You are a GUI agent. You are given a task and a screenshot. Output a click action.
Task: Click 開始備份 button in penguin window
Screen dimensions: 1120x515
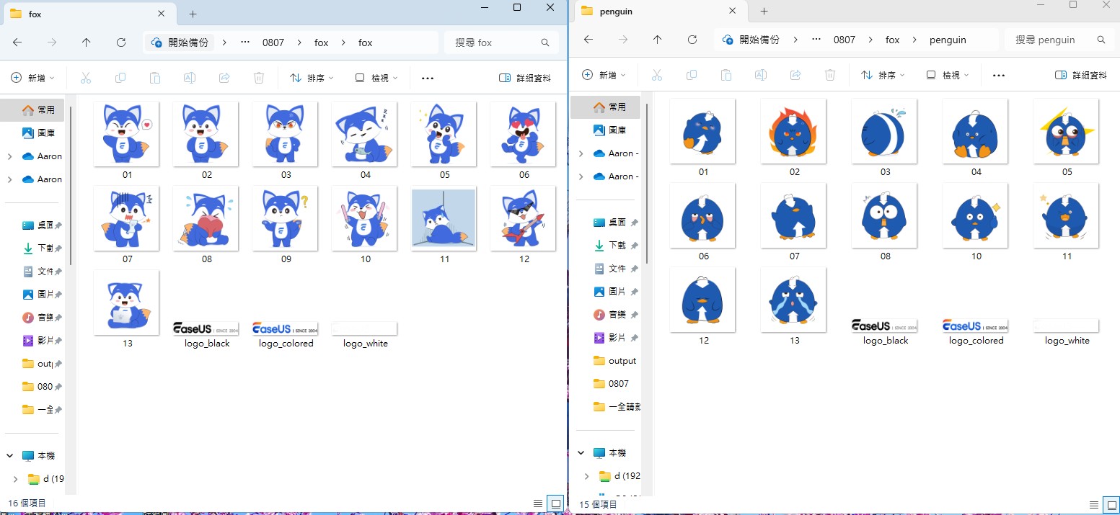(751, 40)
